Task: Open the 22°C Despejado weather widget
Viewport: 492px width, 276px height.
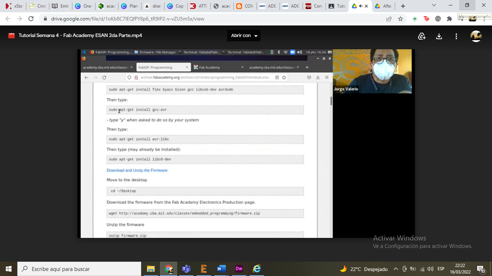Action: coord(364,269)
